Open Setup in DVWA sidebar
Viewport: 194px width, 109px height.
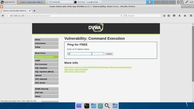pyautogui.click(x=46, y=47)
